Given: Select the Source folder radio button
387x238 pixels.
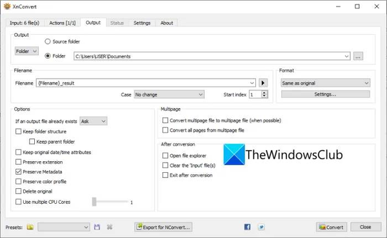Looking at the screenshot, I should 47,41.
